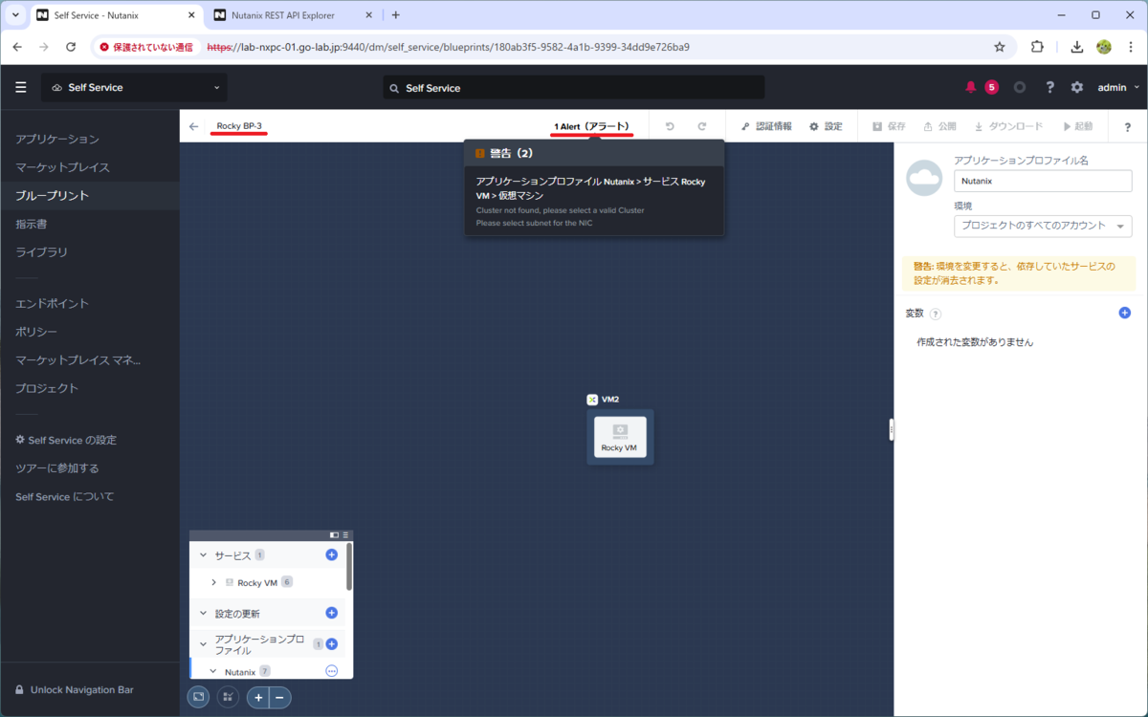Open the hamburger navigation menu

click(x=21, y=87)
